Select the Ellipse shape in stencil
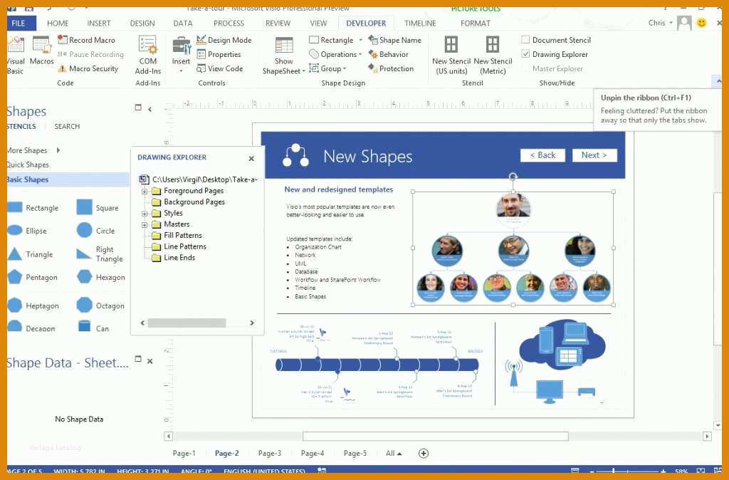 [x=28, y=230]
